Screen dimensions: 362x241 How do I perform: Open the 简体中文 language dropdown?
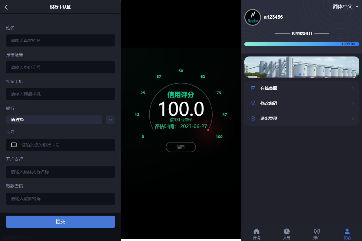345,6
